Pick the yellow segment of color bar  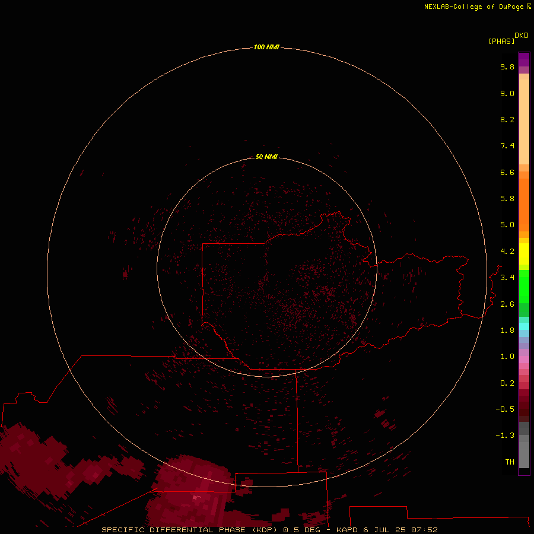click(524, 254)
